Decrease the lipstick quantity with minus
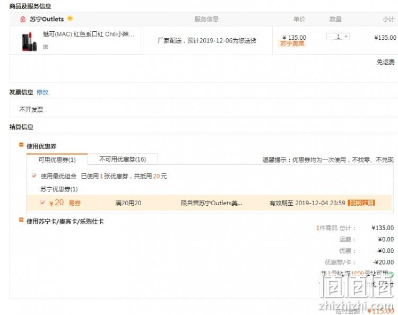 pyautogui.click(x=330, y=37)
